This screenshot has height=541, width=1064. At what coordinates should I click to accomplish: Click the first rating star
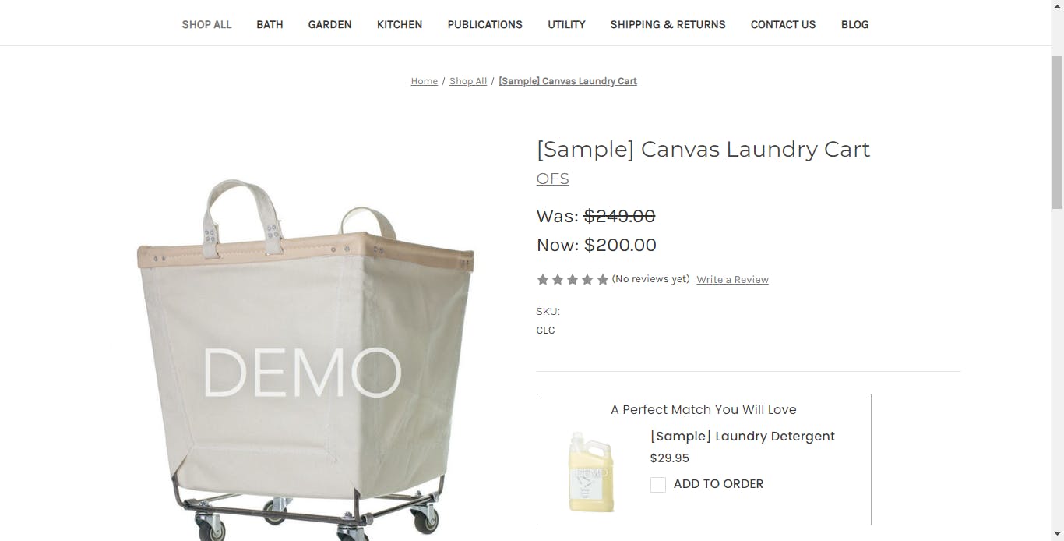(x=543, y=279)
